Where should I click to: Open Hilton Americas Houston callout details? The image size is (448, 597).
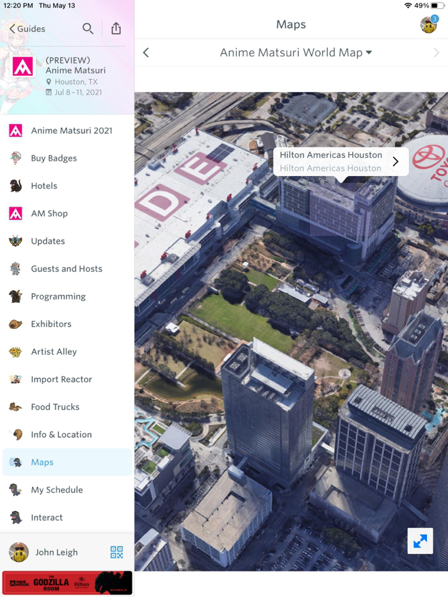point(341,161)
